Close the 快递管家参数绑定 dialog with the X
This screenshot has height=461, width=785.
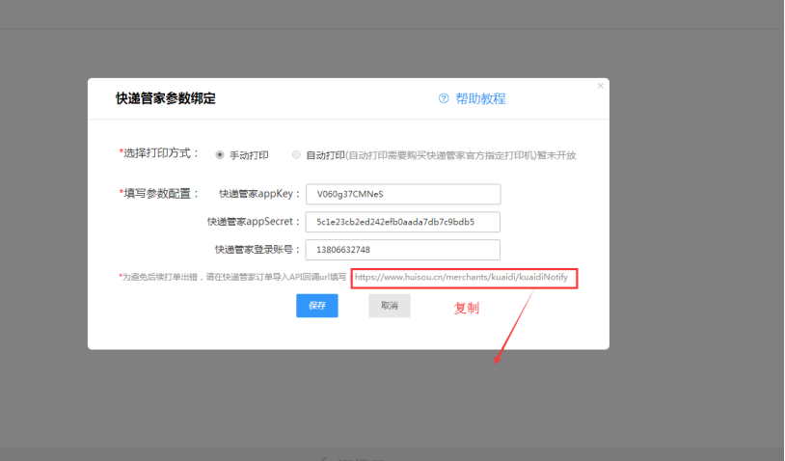pyautogui.click(x=600, y=86)
